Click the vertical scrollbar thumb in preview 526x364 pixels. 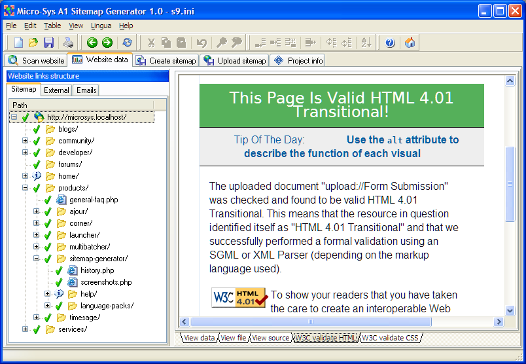[510, 184]
